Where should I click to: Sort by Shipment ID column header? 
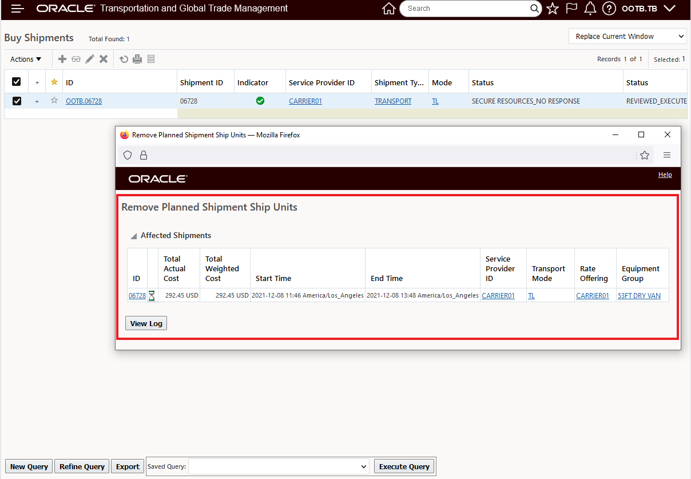tap(201, 82)
